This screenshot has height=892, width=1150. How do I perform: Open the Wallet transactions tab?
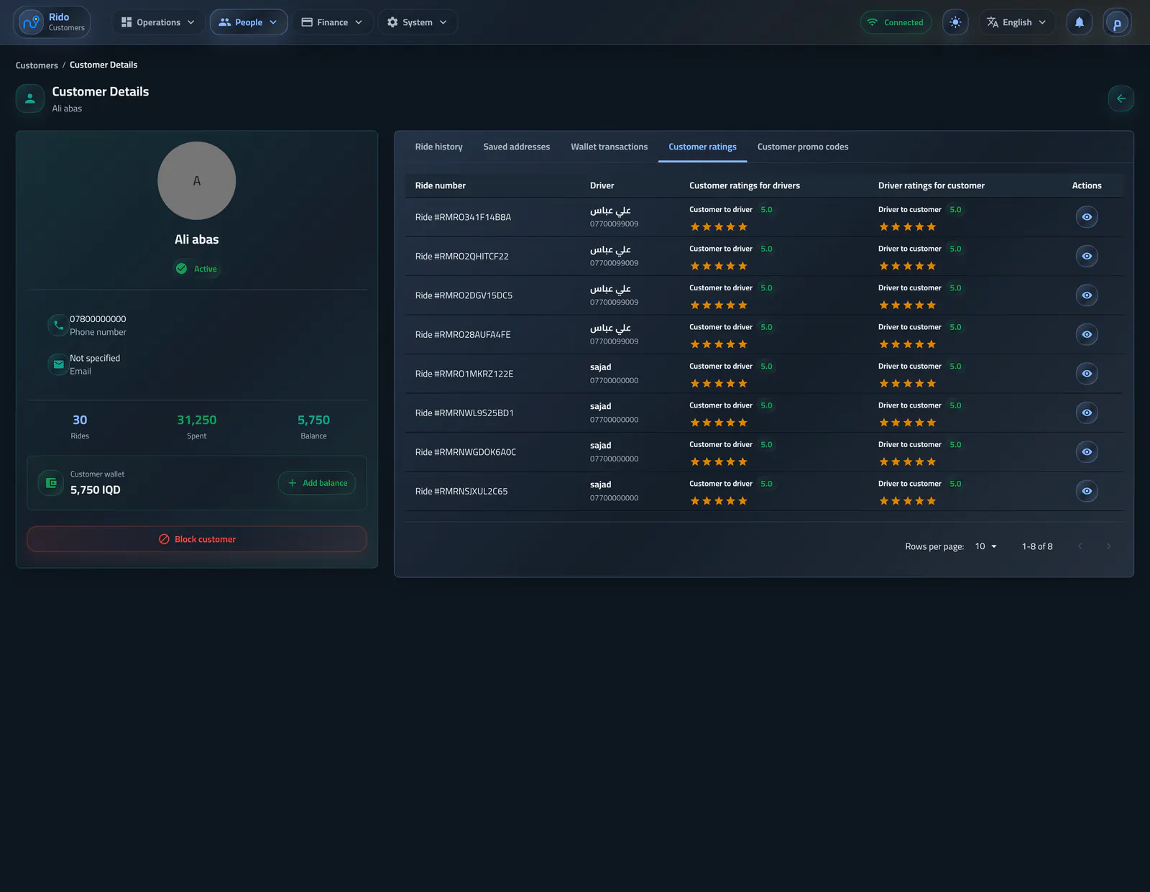point(609,147)
